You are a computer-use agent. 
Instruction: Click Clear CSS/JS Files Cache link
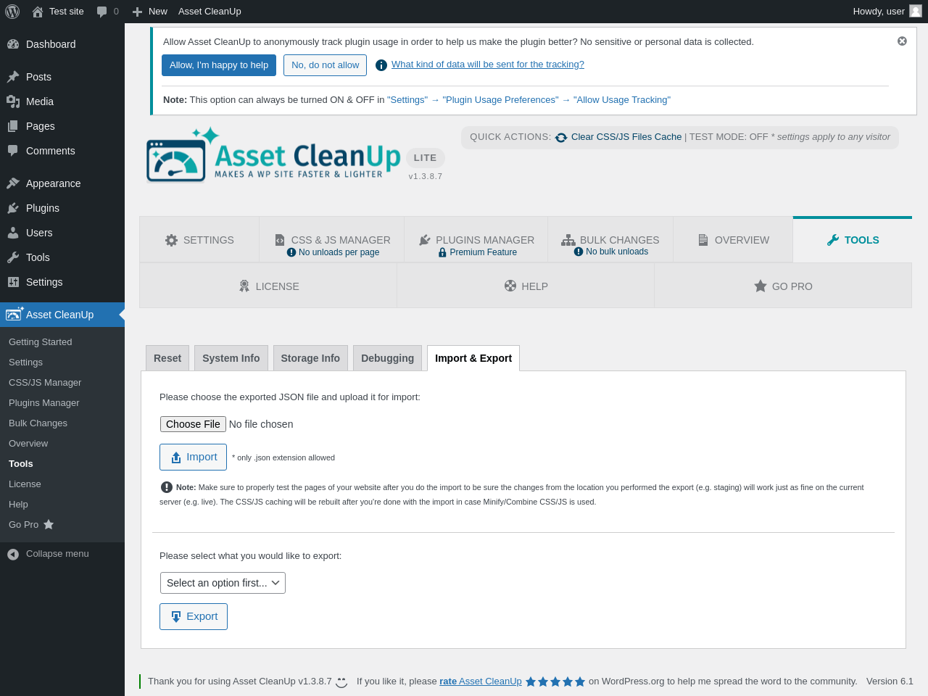tap(626, 137)
